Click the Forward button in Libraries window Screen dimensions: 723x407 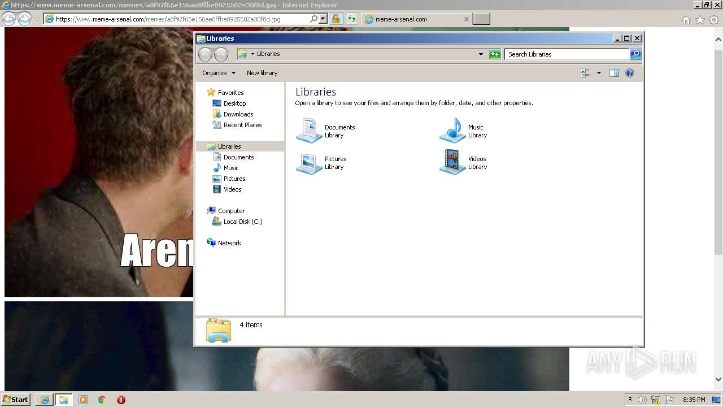[221, 54]
